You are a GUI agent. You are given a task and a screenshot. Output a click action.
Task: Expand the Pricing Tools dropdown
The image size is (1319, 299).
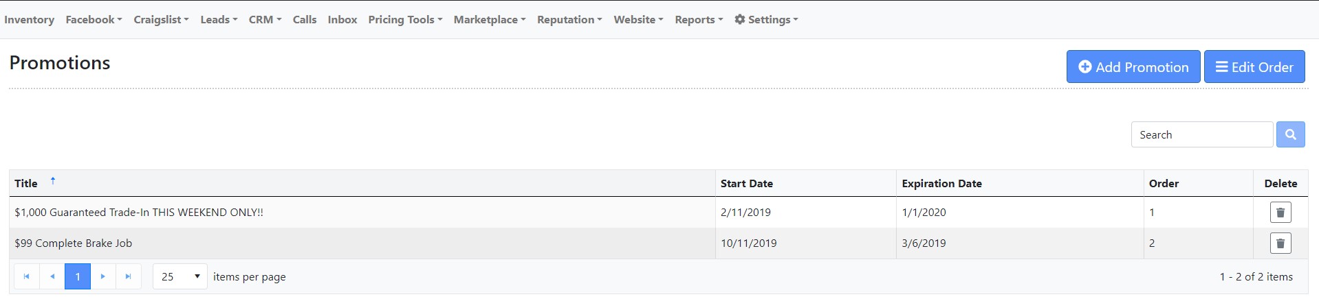pyautogui.click(x=405, y=20)
